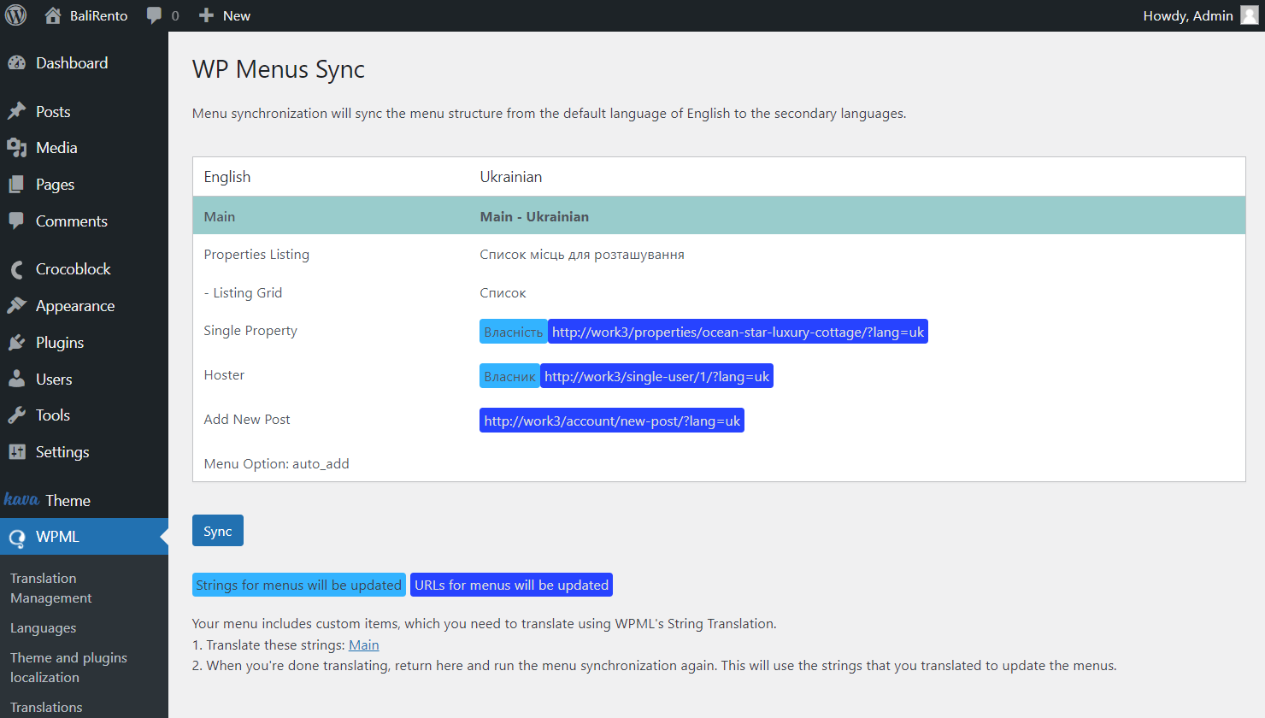
Task: Click the Plugins plug icon
Action: tap(16, 342)
